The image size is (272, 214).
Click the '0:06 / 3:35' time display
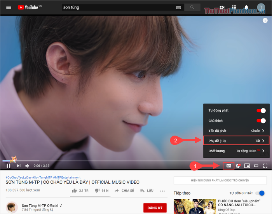(x=42, y=165)
